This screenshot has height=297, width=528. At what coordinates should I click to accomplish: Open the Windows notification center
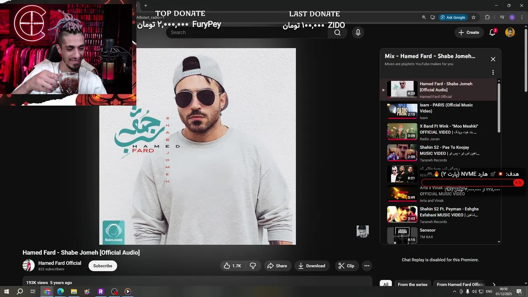click(x=520, y=292)
